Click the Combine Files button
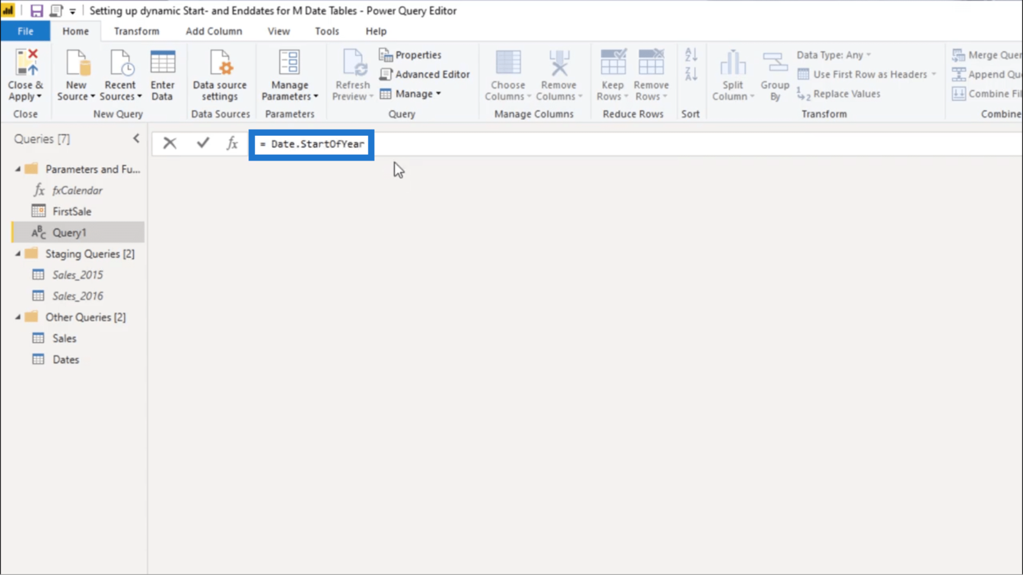The width and height of the screenshot is (1023, 575). (986, 94)
